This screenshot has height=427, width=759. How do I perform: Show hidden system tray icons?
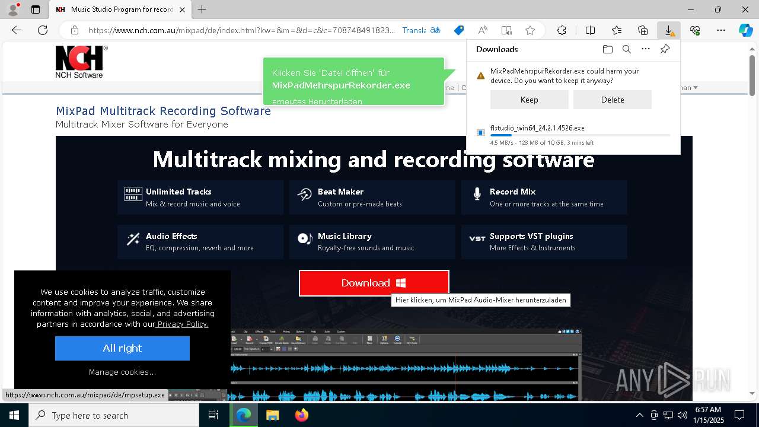point(639,415)
